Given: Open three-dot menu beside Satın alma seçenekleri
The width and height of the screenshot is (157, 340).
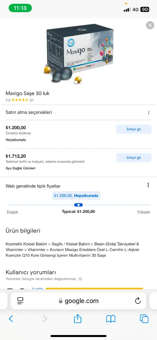Looking at the screenshot, I should tap(149, 113).
